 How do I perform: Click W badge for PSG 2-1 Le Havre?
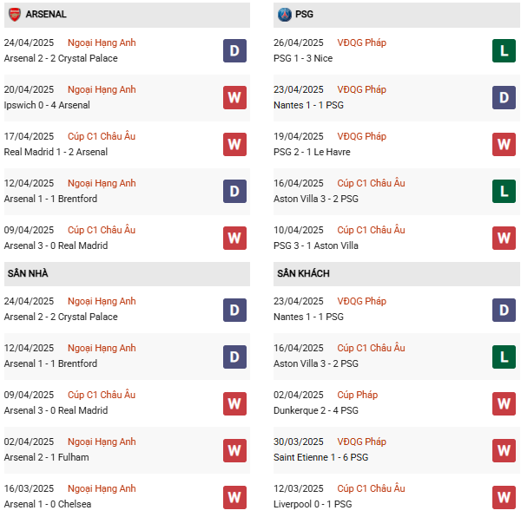[x=504, y=144]
